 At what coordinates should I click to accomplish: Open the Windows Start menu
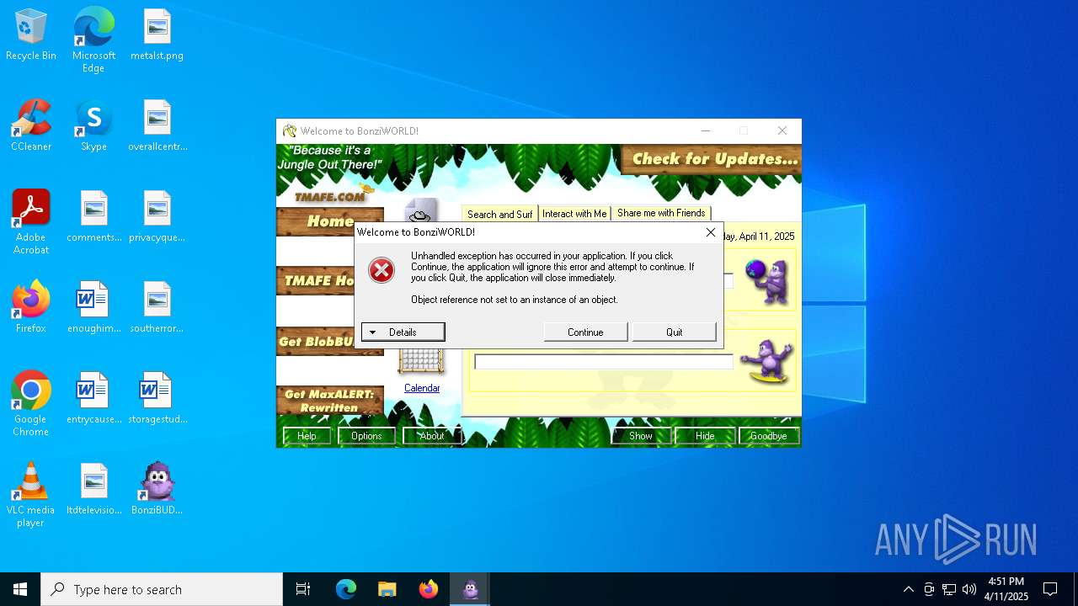click(x=20, y=589)
